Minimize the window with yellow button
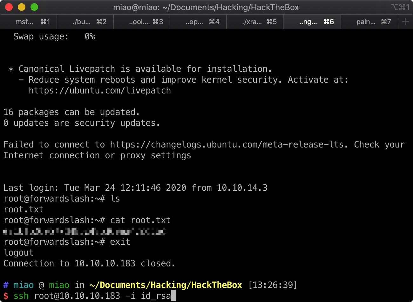 coord(22,7)
